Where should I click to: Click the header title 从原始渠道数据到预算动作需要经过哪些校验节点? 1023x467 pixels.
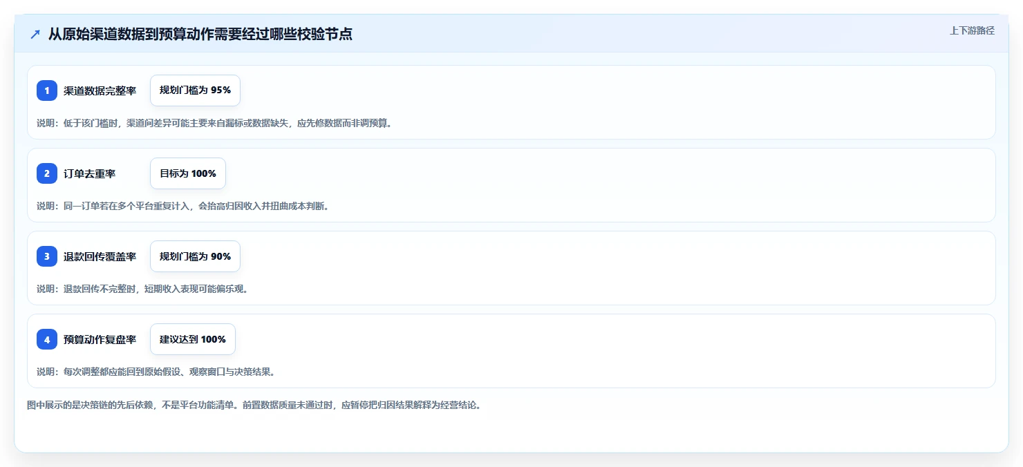(200, 35)
